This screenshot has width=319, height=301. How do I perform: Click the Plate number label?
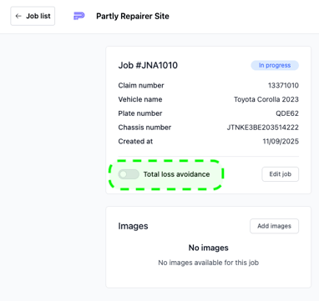click(140, 113)
